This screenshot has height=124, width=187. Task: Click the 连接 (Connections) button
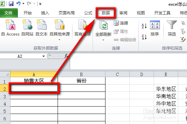click(x=121, y=23)
